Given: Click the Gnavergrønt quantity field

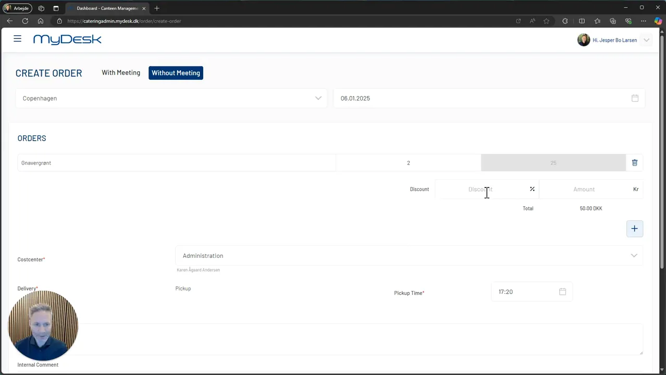Looking at the screenshot, I should 409,163.
